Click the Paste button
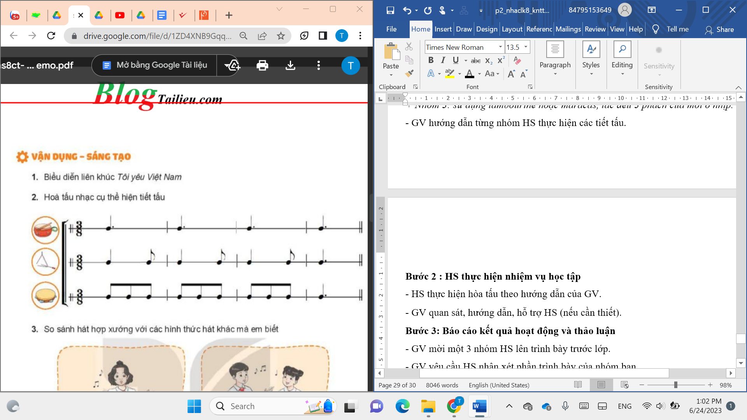The height and width of the screenshot is (420, 747). [391, 56]
